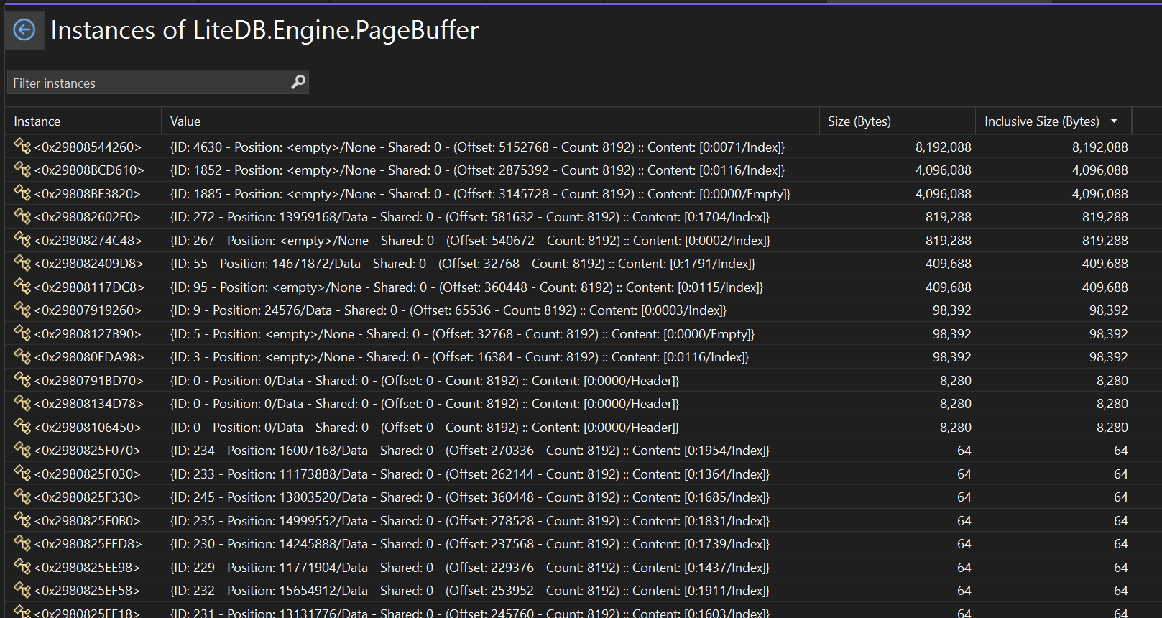Click the instance icon for 0x29807919260
1162x618 pixels.
coord(22,310)
